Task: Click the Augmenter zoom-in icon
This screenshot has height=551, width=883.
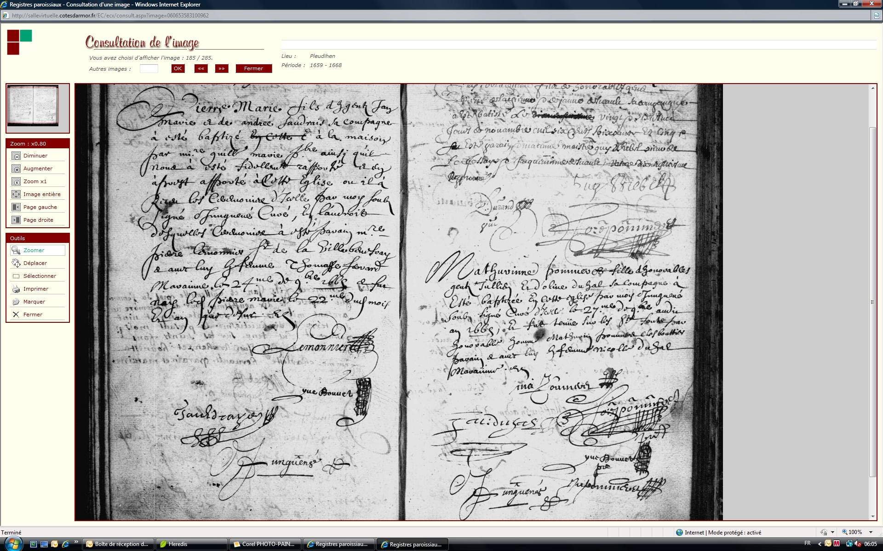Action: [16, 169]
